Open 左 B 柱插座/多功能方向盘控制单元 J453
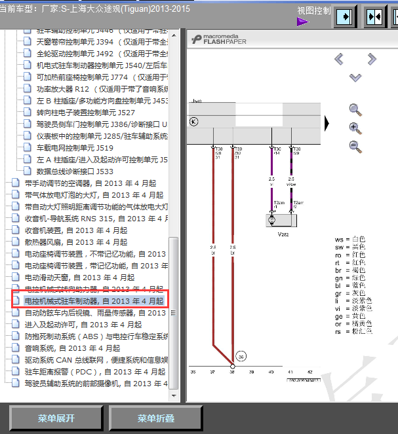Screen dimensions: 398x434 point(102,101)
